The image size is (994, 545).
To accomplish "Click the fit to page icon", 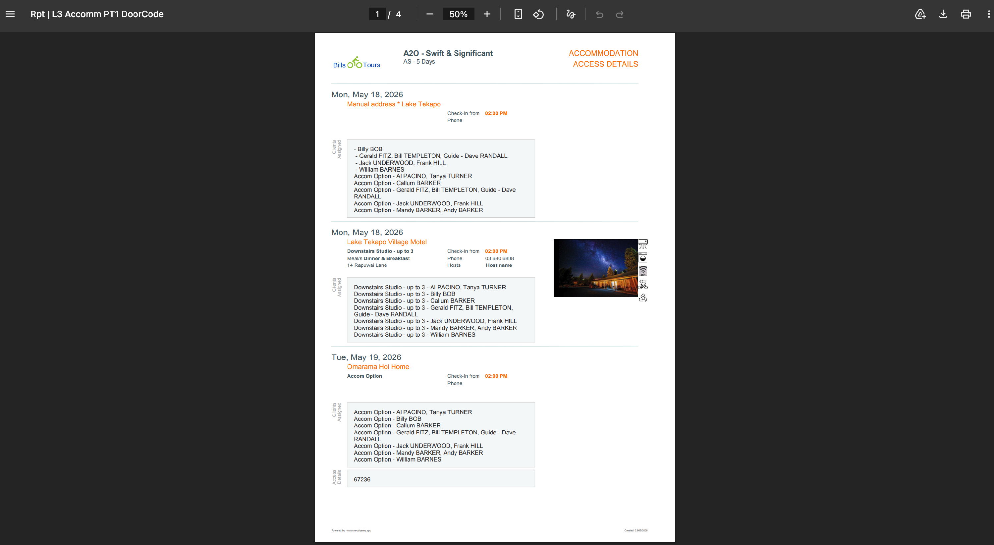I will coord(518,14).
